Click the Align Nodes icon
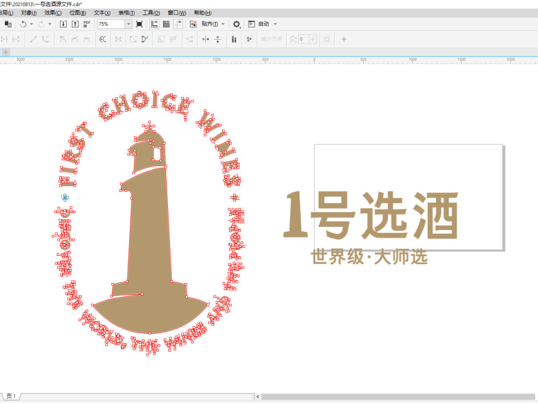 190,39
